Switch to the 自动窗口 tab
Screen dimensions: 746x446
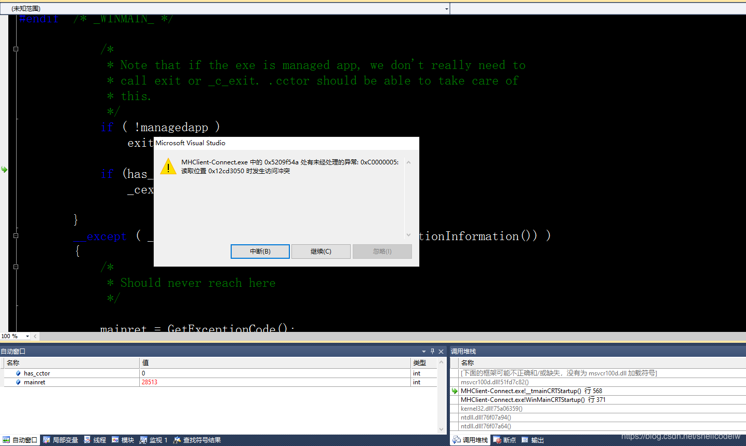click(20, 440)
